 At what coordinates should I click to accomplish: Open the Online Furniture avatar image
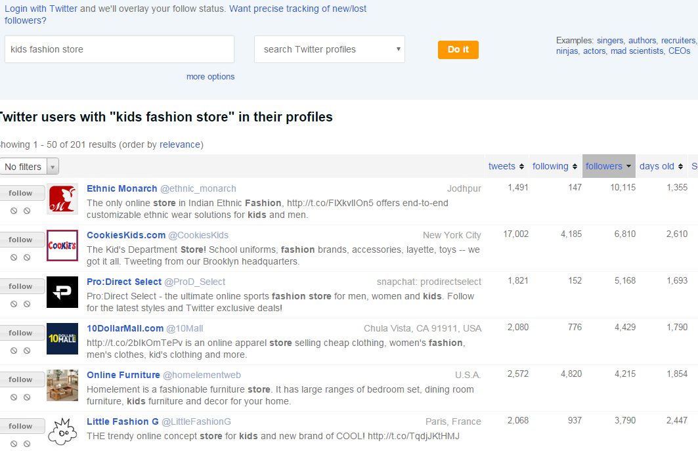(x=62, y=385)
